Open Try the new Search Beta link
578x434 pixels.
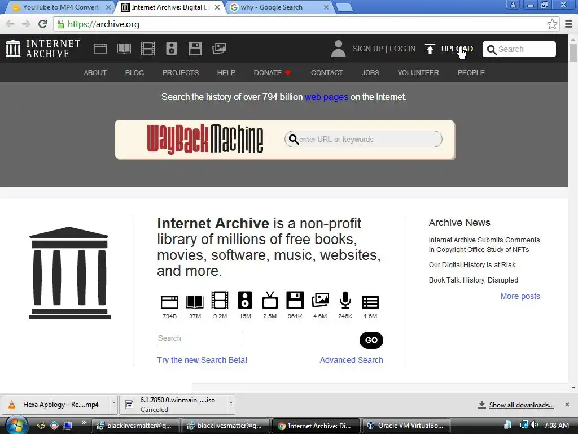202,360
